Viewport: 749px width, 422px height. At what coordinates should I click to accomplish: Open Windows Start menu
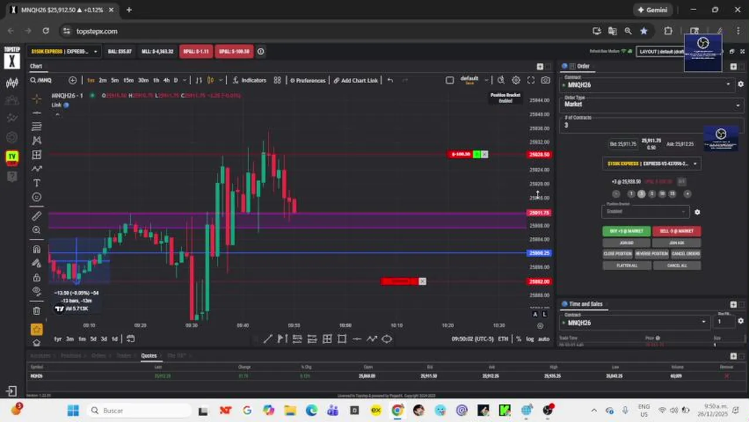(x=73, y=410)
